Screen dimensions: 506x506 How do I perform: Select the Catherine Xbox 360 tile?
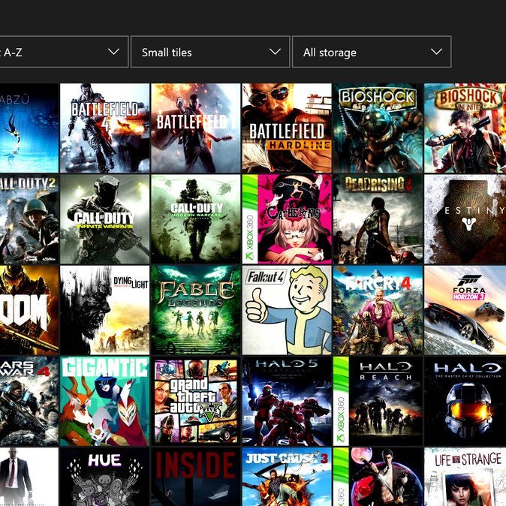pos(287,219)
